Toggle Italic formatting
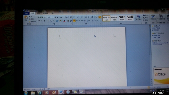This screenshot has width=169, height=95. tap(41, 21)
